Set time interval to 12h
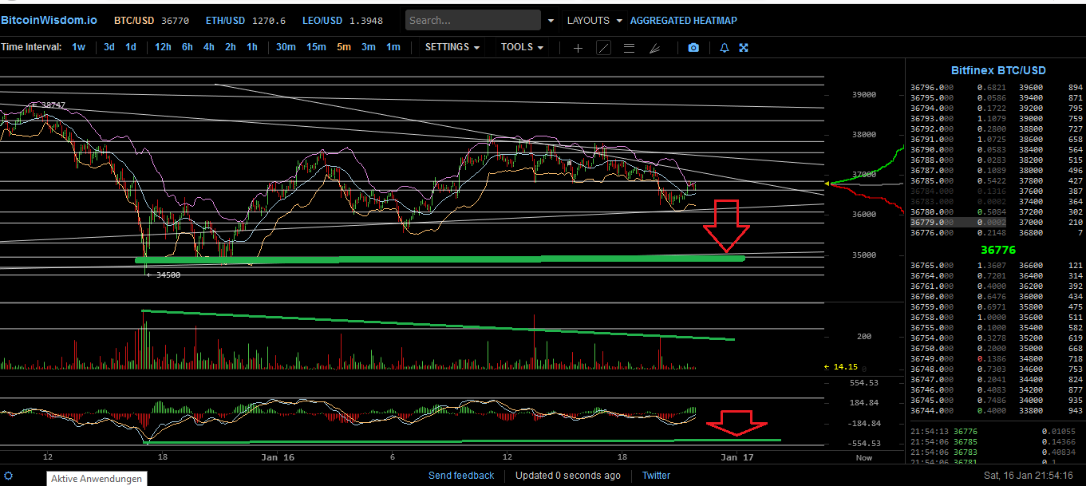The height and width of the screenshot is (486, 1086). (x=163, y=47)
